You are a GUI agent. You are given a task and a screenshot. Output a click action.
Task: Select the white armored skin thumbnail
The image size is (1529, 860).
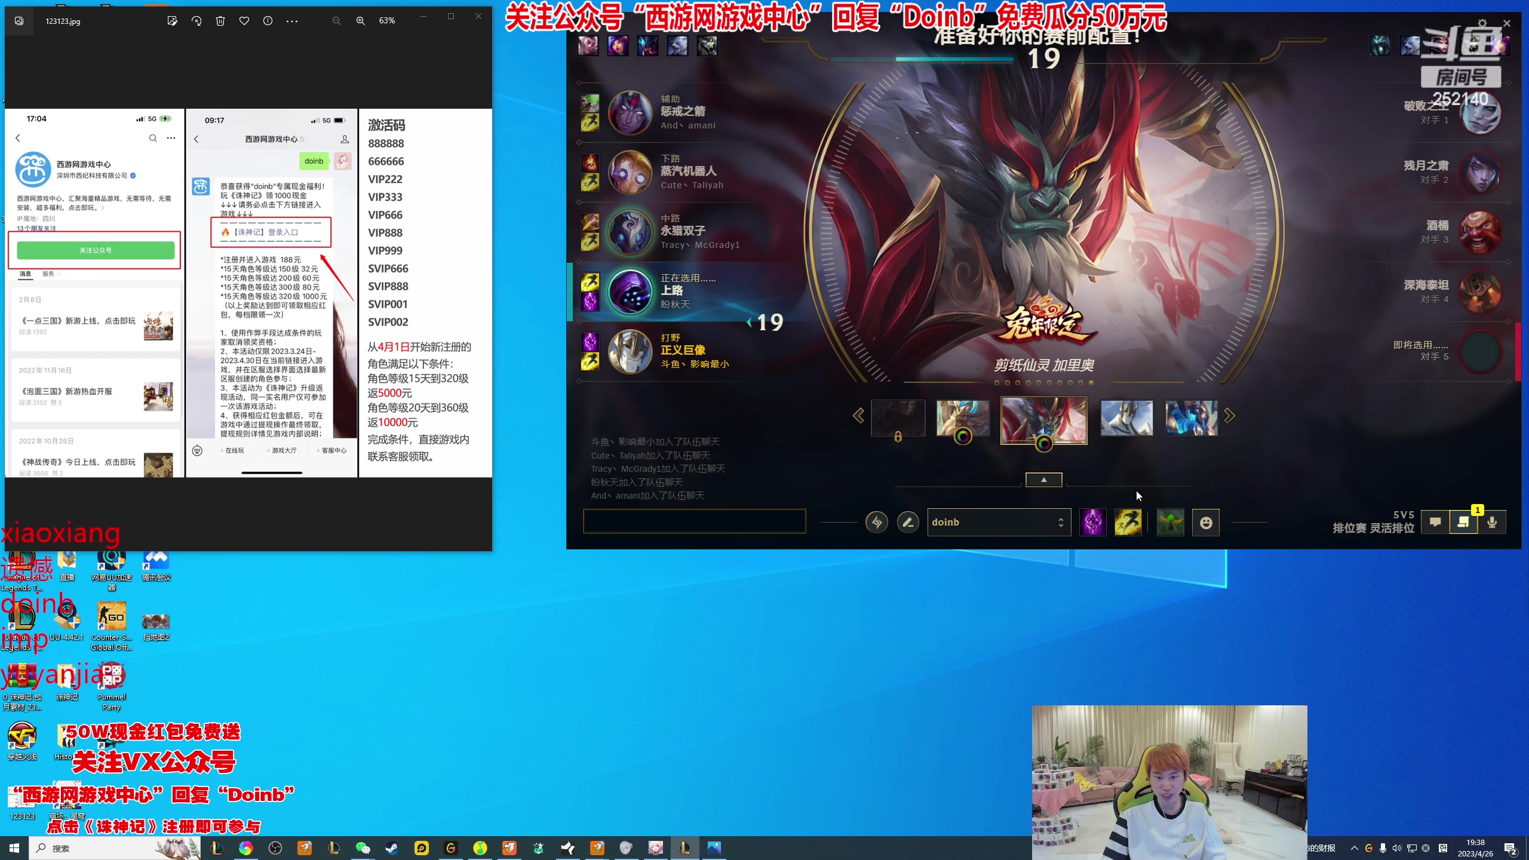pyautogui.click(x=1127, y=418)
